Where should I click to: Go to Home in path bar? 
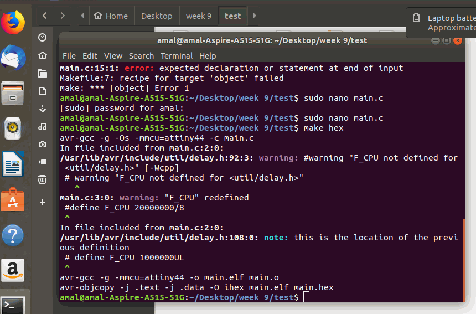tap(111, 16)
